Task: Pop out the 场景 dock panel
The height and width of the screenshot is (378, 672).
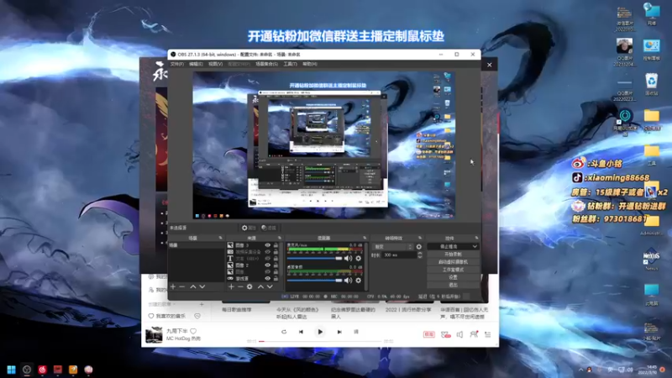Action: point(221,238)
